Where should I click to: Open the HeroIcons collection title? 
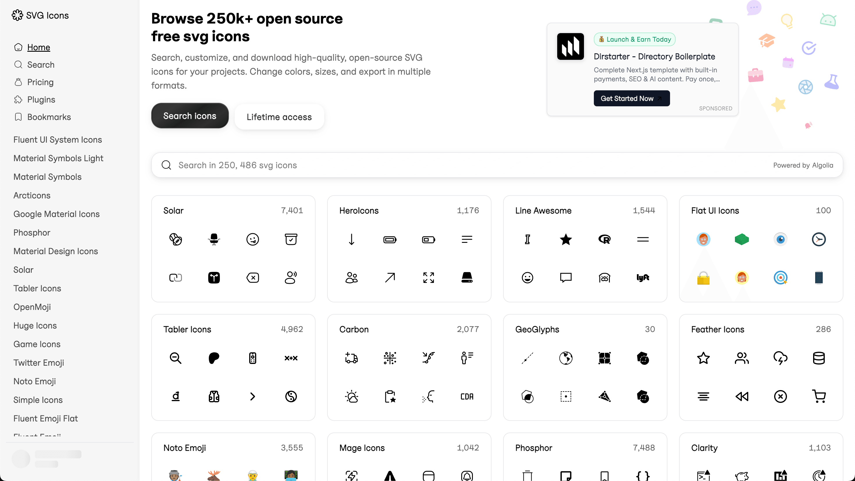tap(359, 211)
